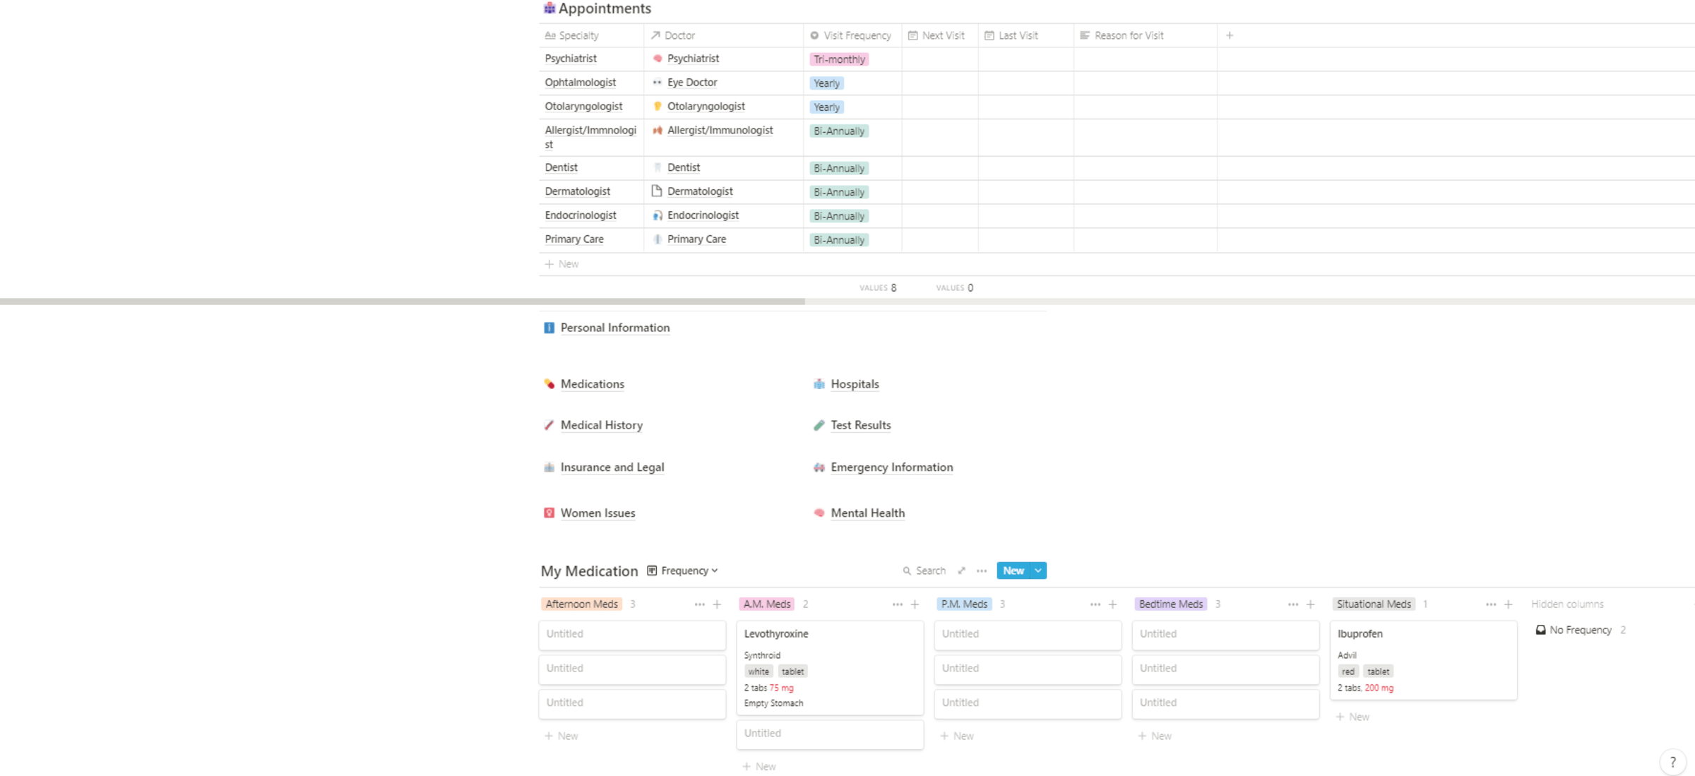
Task: Click the VALUES 8 calculation footer
Action: (x=878, y=287)
